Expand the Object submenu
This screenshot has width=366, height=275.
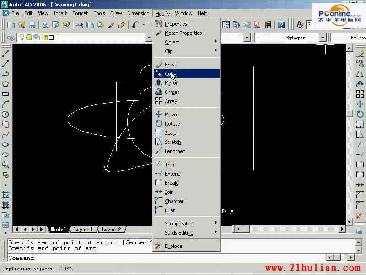click(x=187, y=42)
